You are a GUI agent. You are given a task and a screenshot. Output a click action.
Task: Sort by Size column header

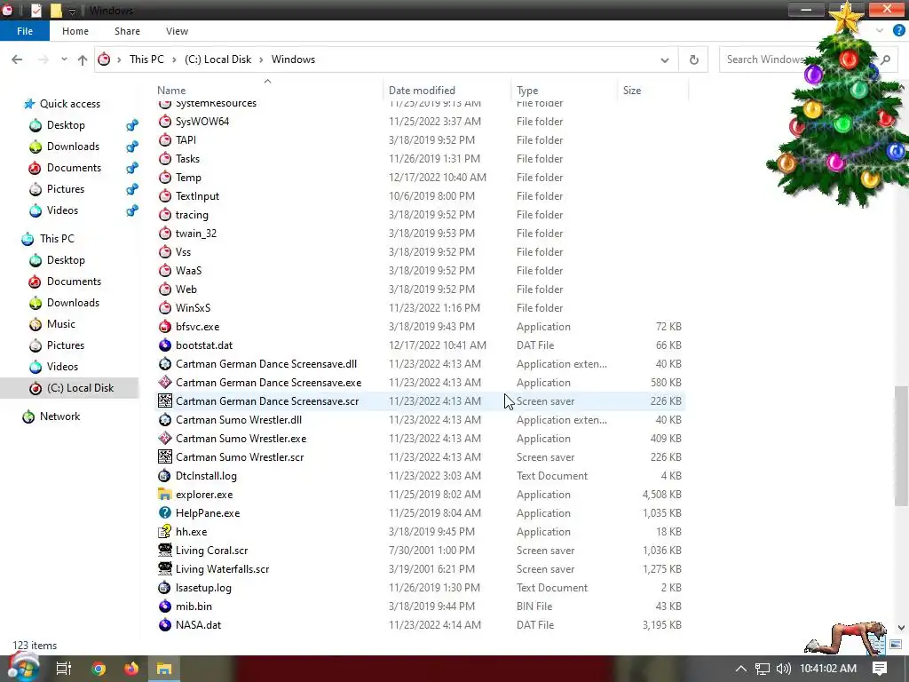pos(632,90)
